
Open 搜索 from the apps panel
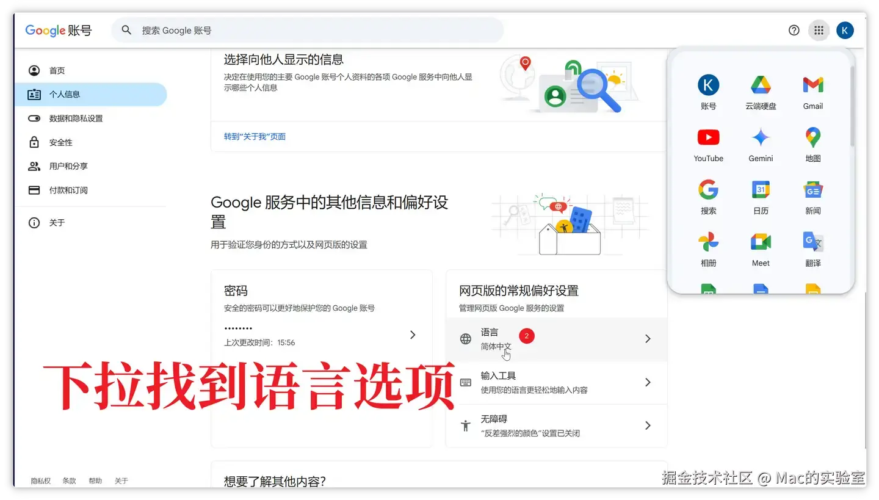click(x=708, y=197)
